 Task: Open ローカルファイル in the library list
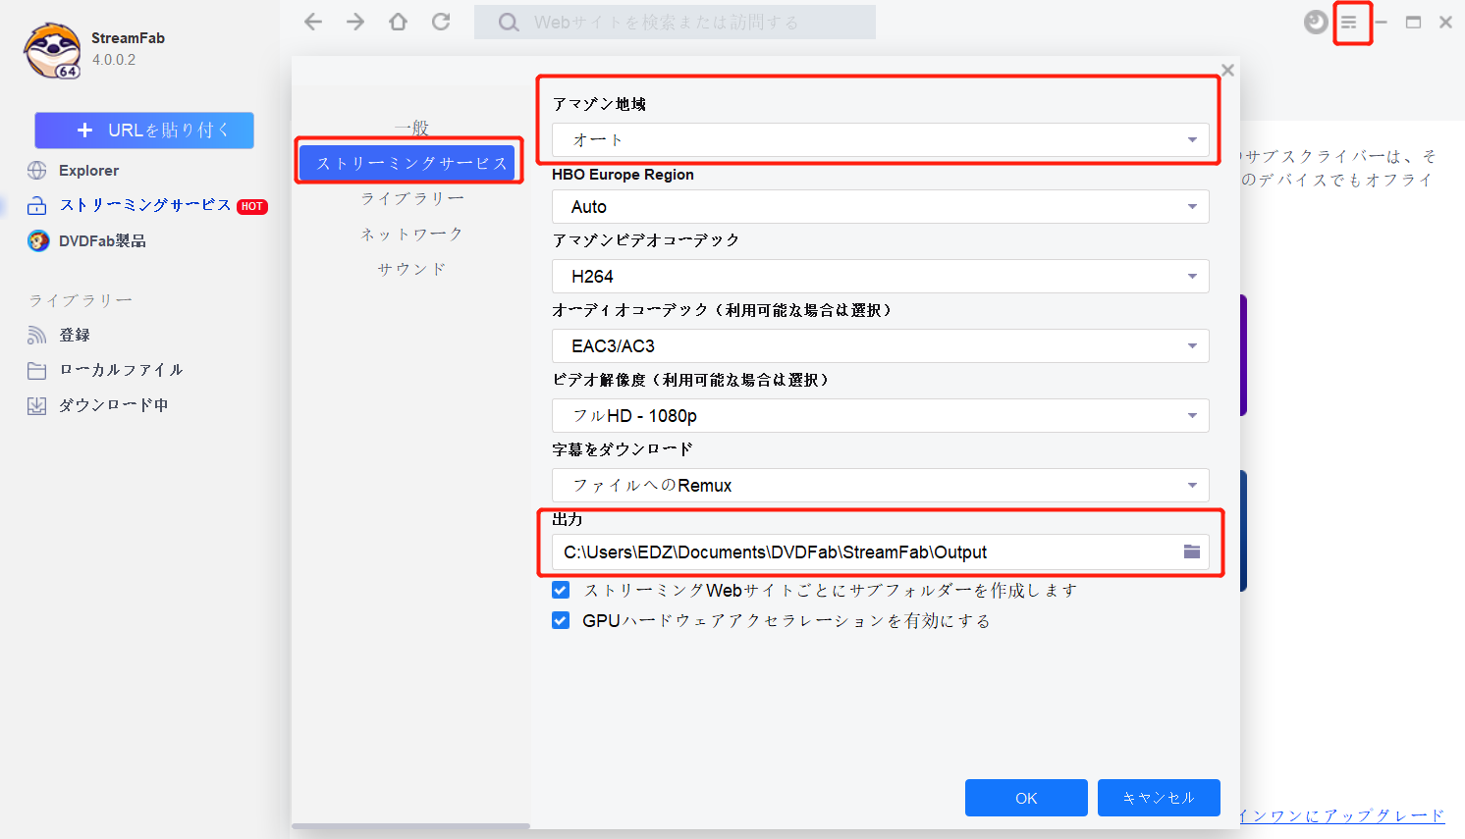(121, 370)
